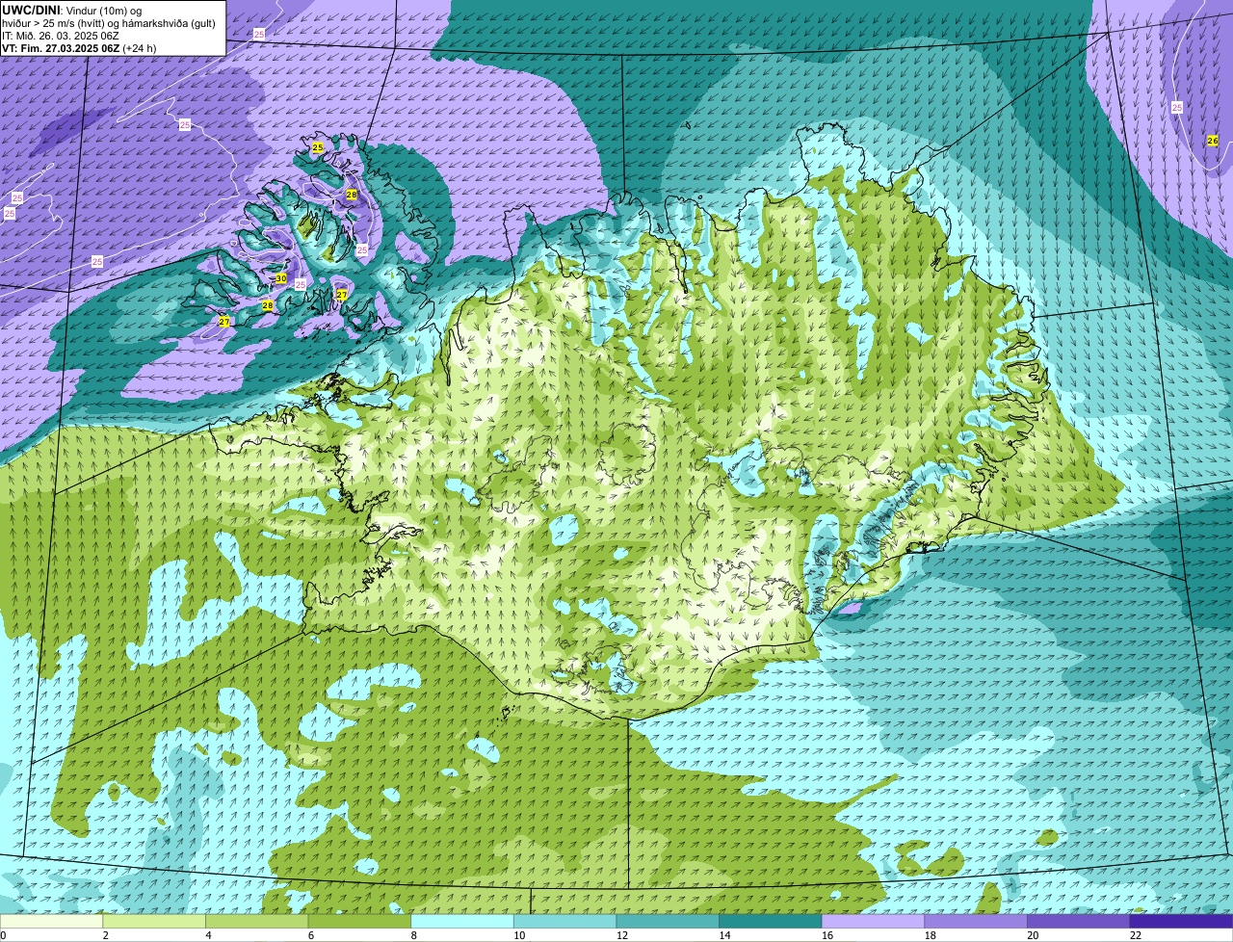Screen dimensions: 1233x942
Task: Click the IT: Mið. 26. 03. 2025 06Z line
Action: tap(61, 35)
